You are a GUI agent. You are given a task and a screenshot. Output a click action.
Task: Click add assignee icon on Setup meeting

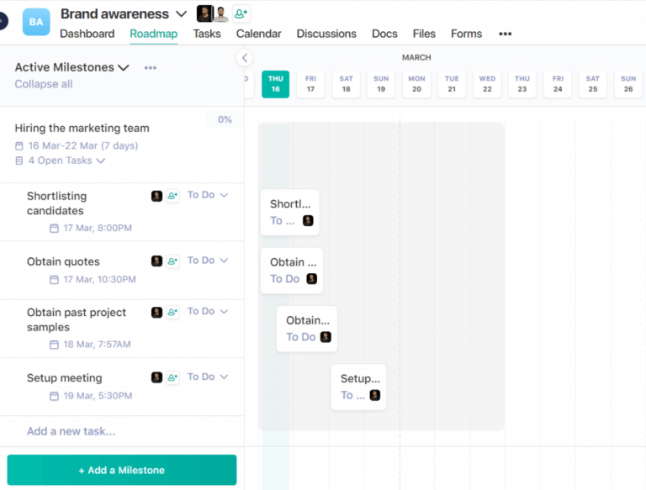coord(172,377)
